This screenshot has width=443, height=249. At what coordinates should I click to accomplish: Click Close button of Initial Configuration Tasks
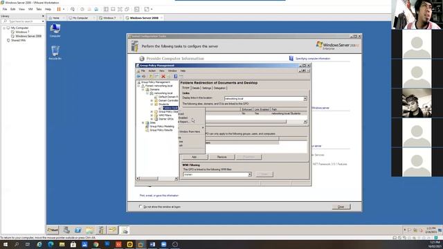(x=341, y=207)
